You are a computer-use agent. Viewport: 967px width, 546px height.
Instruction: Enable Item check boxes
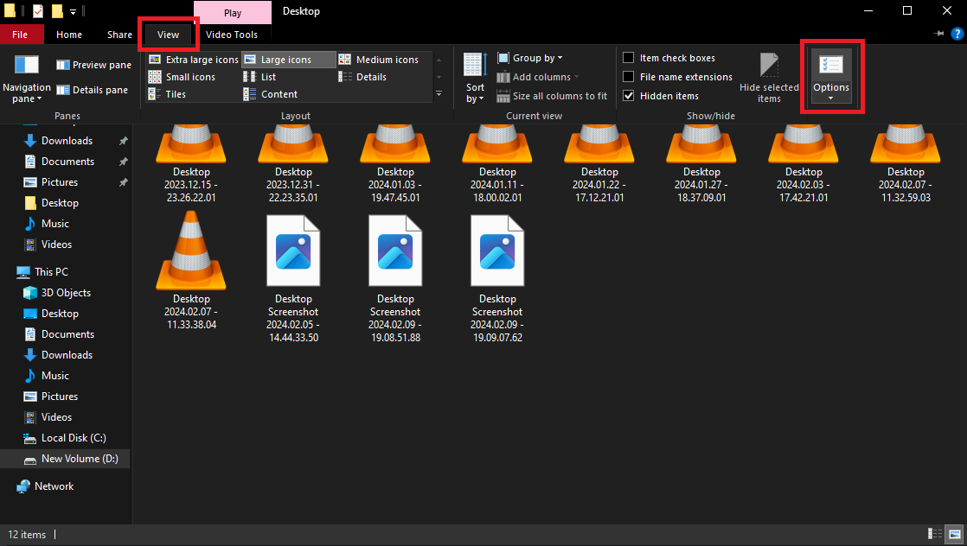(x=629, y=58)
